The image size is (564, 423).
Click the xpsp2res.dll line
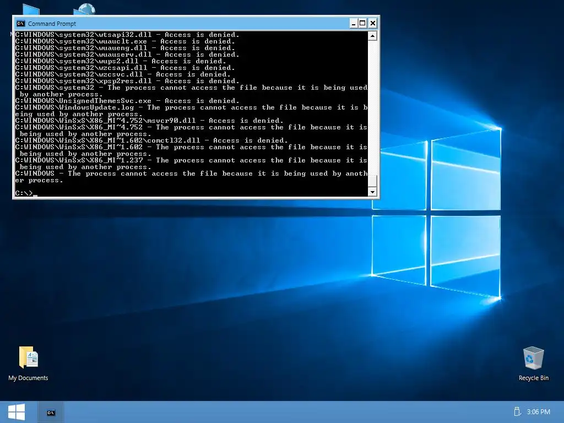(127, 81)
